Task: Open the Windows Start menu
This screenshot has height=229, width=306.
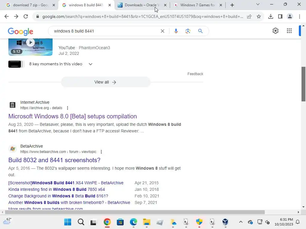Action: click(x=68, y=222)
